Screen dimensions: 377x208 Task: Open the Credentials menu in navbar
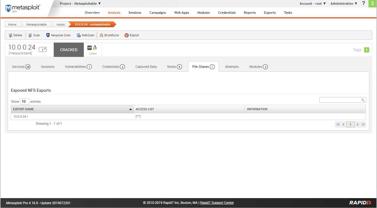pyautogui.click(x=227, y=13)
